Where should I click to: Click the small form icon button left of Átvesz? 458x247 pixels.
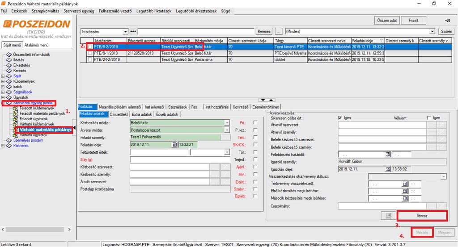coord(389,216)
